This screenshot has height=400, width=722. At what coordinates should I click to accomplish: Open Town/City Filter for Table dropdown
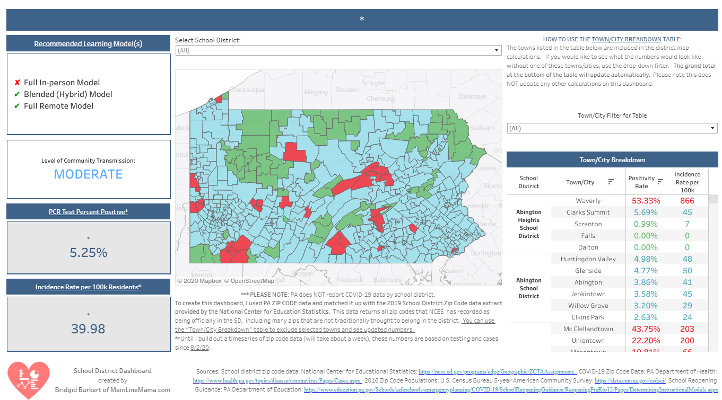coord(612,128)
